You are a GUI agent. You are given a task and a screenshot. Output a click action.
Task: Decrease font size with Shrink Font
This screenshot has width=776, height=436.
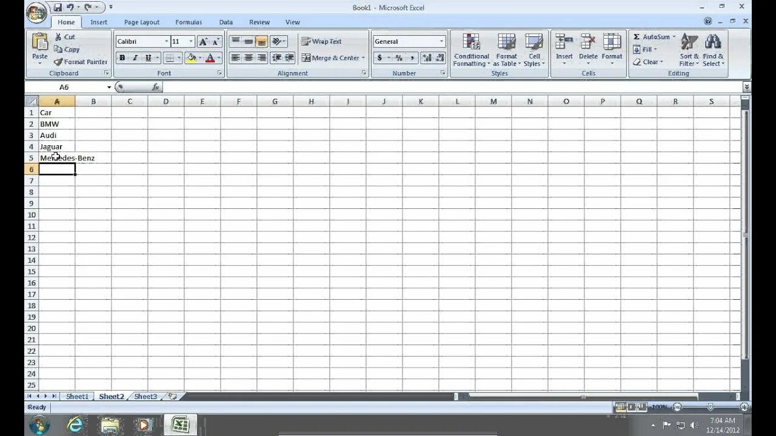(216, 42)
